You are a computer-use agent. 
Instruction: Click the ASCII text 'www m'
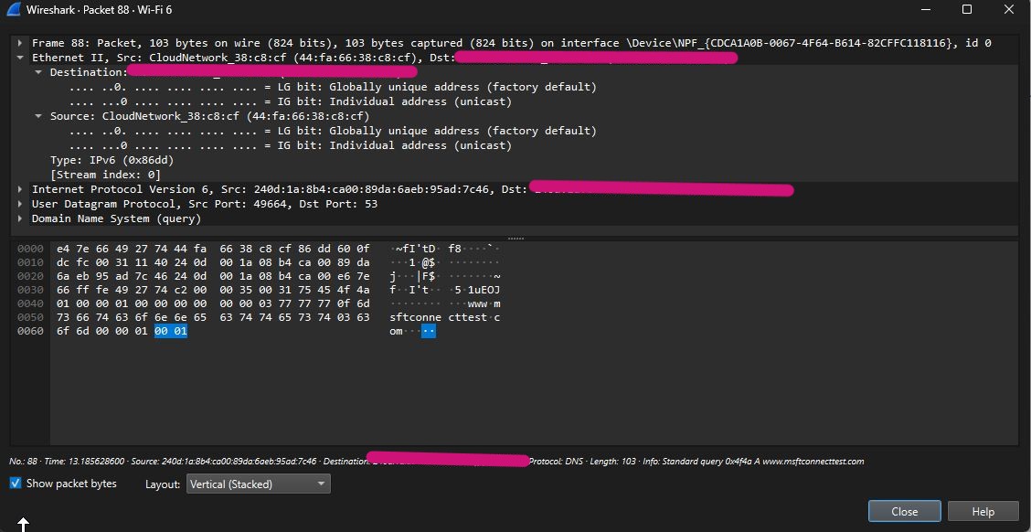[x=484, y=303]
